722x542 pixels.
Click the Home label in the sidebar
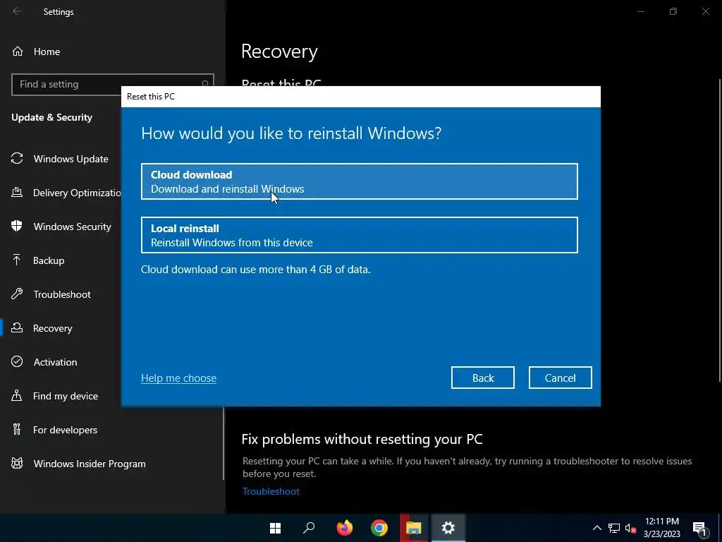47,52
